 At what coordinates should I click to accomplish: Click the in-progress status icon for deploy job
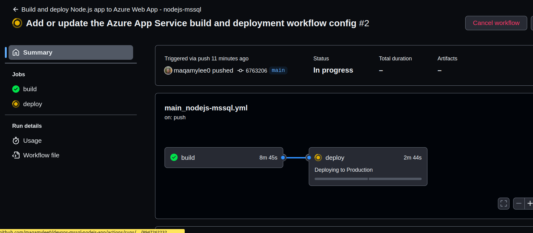(16, 104)
